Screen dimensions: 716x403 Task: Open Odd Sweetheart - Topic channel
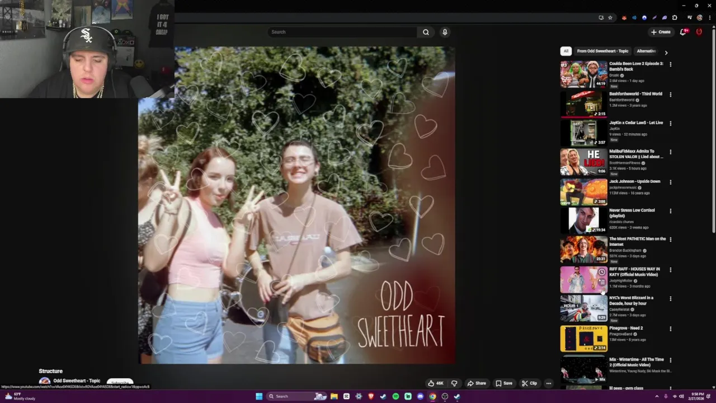[77, 381]
